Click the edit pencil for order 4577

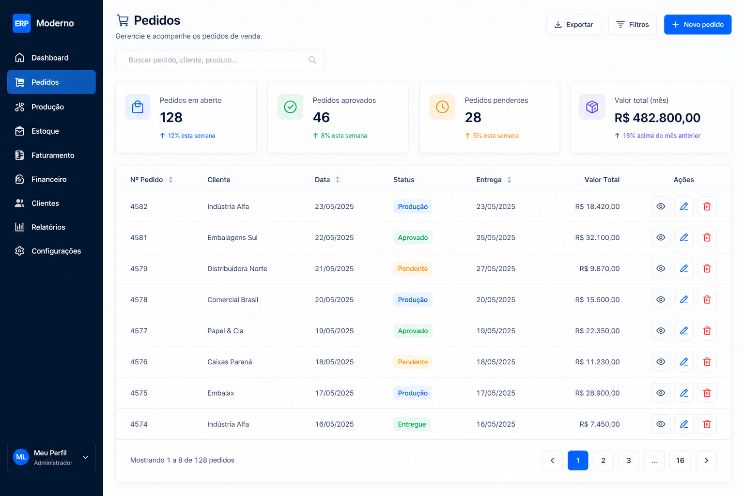(683, 331)
